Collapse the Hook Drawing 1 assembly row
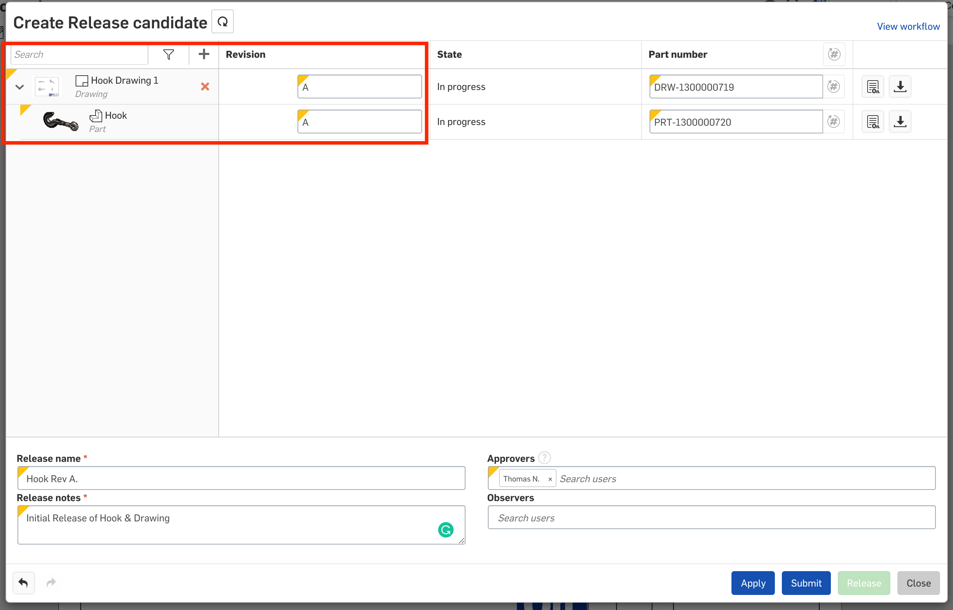Screen dimensions: 953x610 [20, 86]
